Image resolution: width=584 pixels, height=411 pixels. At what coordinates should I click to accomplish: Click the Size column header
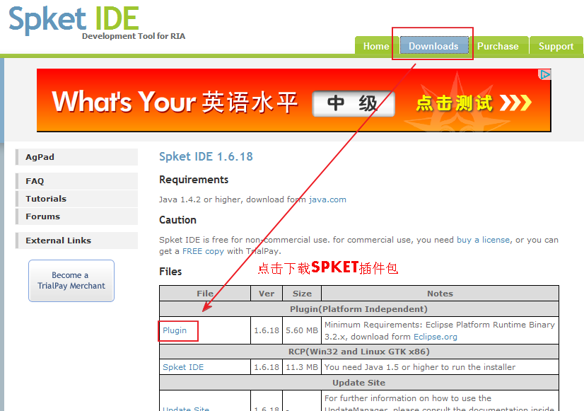(302, 294)
